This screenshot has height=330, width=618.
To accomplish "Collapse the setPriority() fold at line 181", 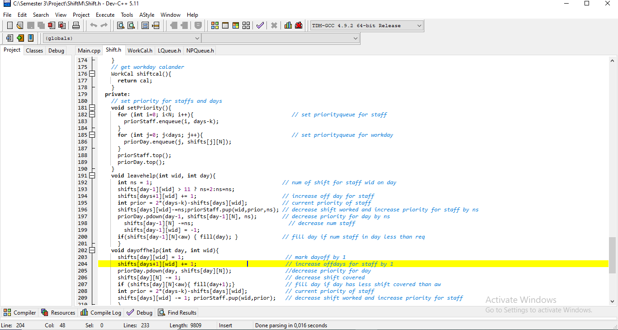I will click(x=92, y=108).
